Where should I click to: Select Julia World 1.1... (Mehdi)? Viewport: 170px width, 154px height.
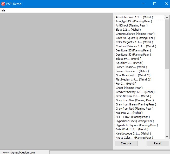click(x=140, y=129)
